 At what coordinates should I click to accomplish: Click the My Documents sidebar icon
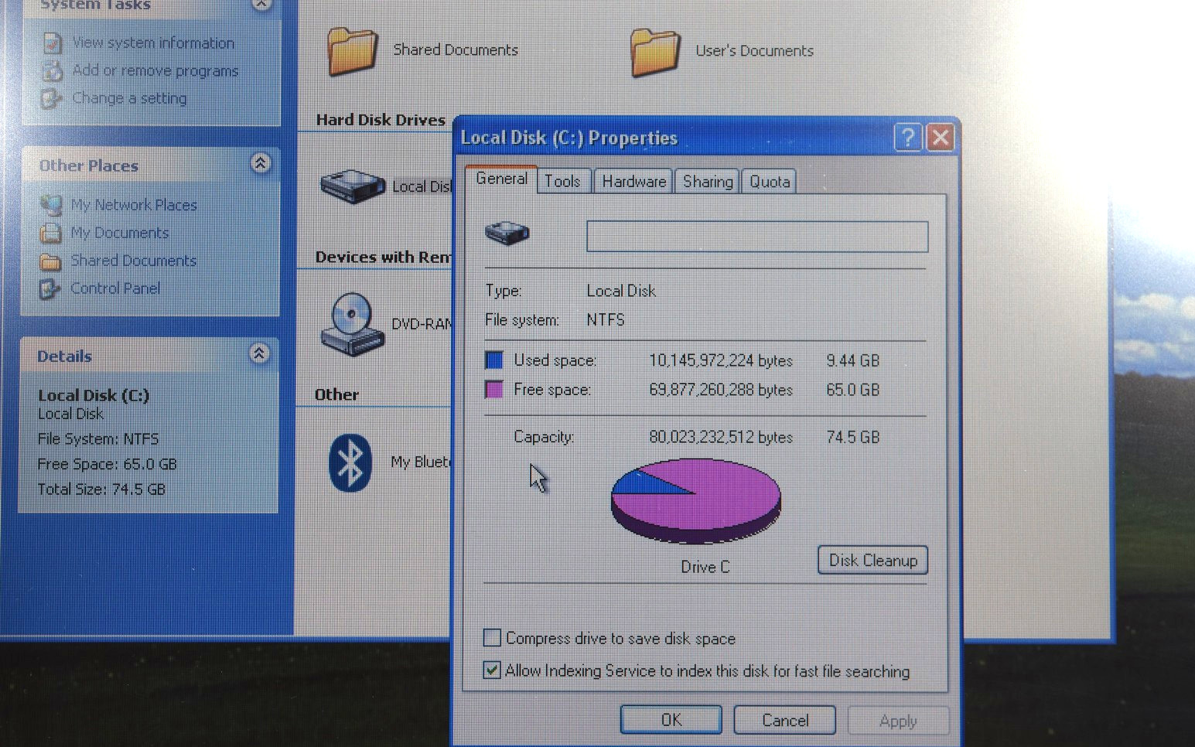tap(51, 233)
